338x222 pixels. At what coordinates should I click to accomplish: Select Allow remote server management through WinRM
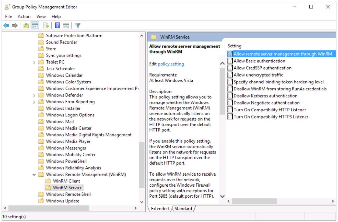pos(283,54)
